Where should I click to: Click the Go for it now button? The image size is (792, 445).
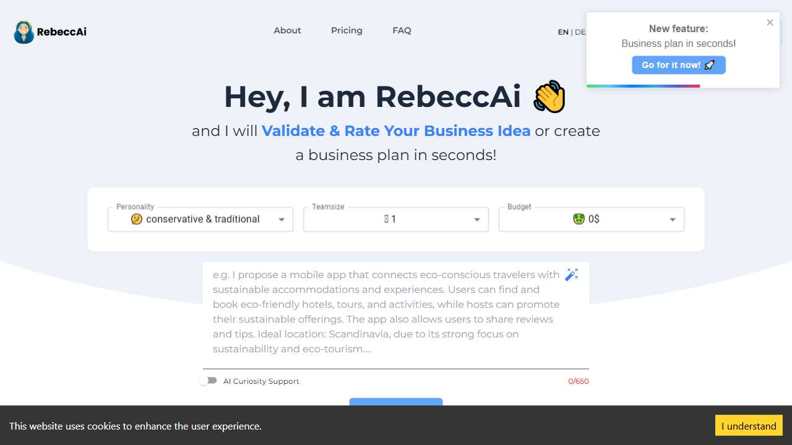[678, 65]
